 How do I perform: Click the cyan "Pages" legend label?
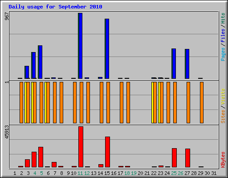[223, 54]
